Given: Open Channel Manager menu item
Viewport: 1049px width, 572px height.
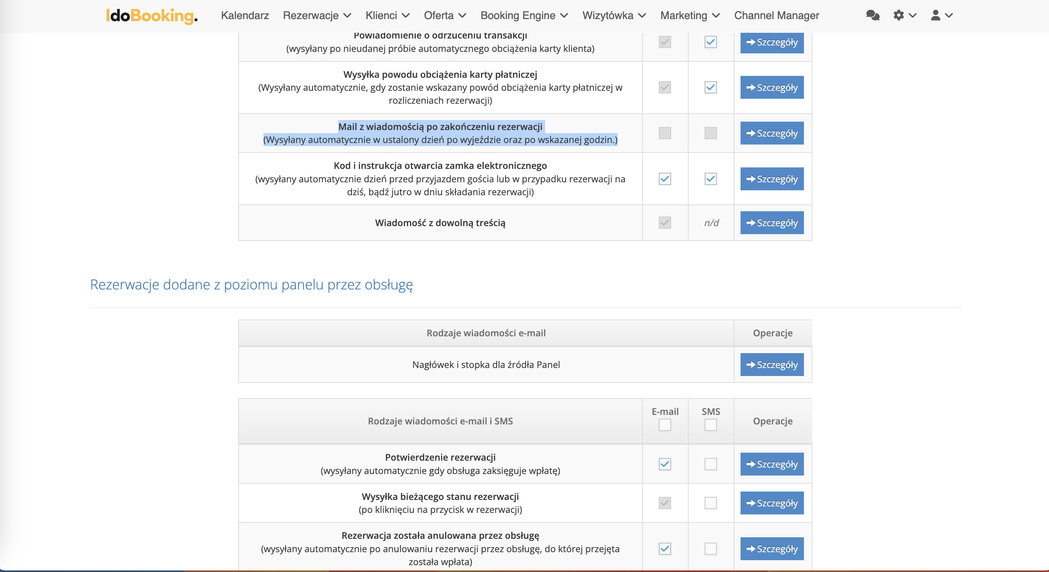Looking at the screenshot, I should (x=776, y=16).
